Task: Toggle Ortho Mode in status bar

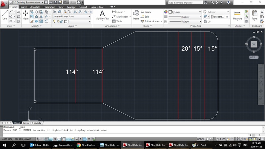Action: [51, 139]
